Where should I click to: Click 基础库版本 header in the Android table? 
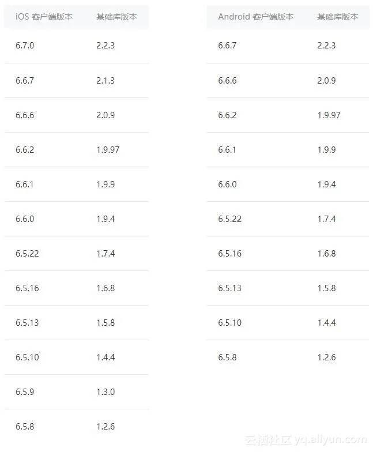[x=337, y=17]
